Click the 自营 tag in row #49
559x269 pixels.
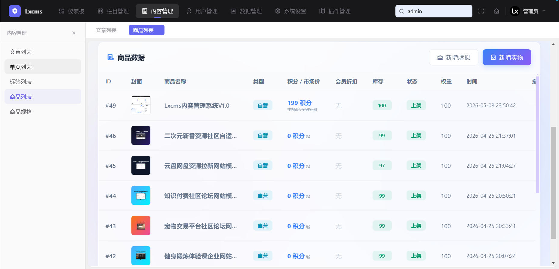pyautogui.click(x=263, y=106)
